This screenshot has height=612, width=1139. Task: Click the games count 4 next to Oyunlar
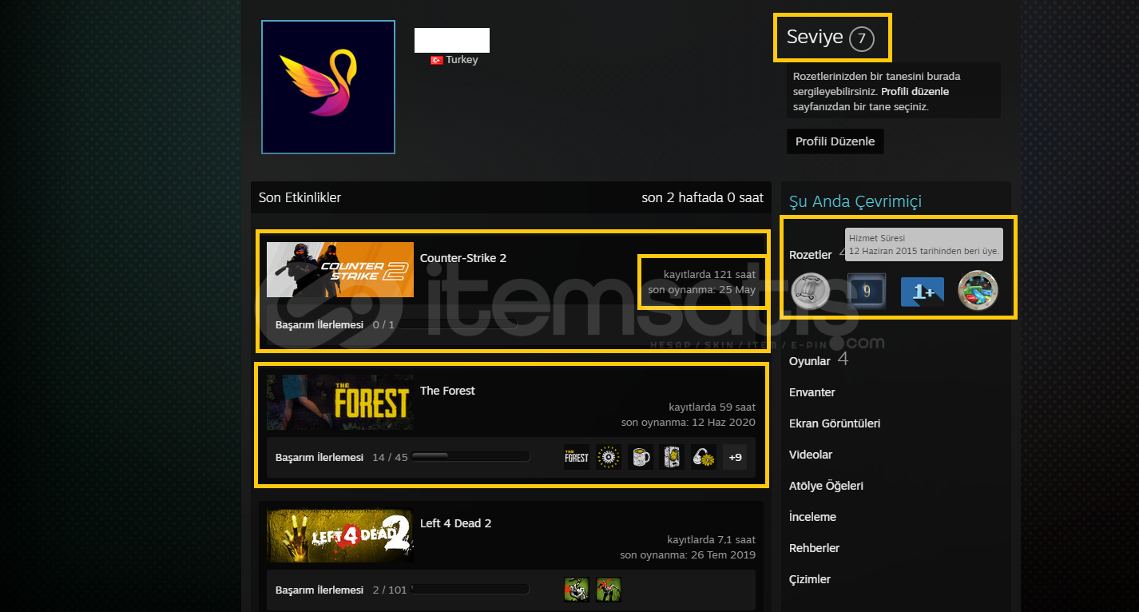843,360
